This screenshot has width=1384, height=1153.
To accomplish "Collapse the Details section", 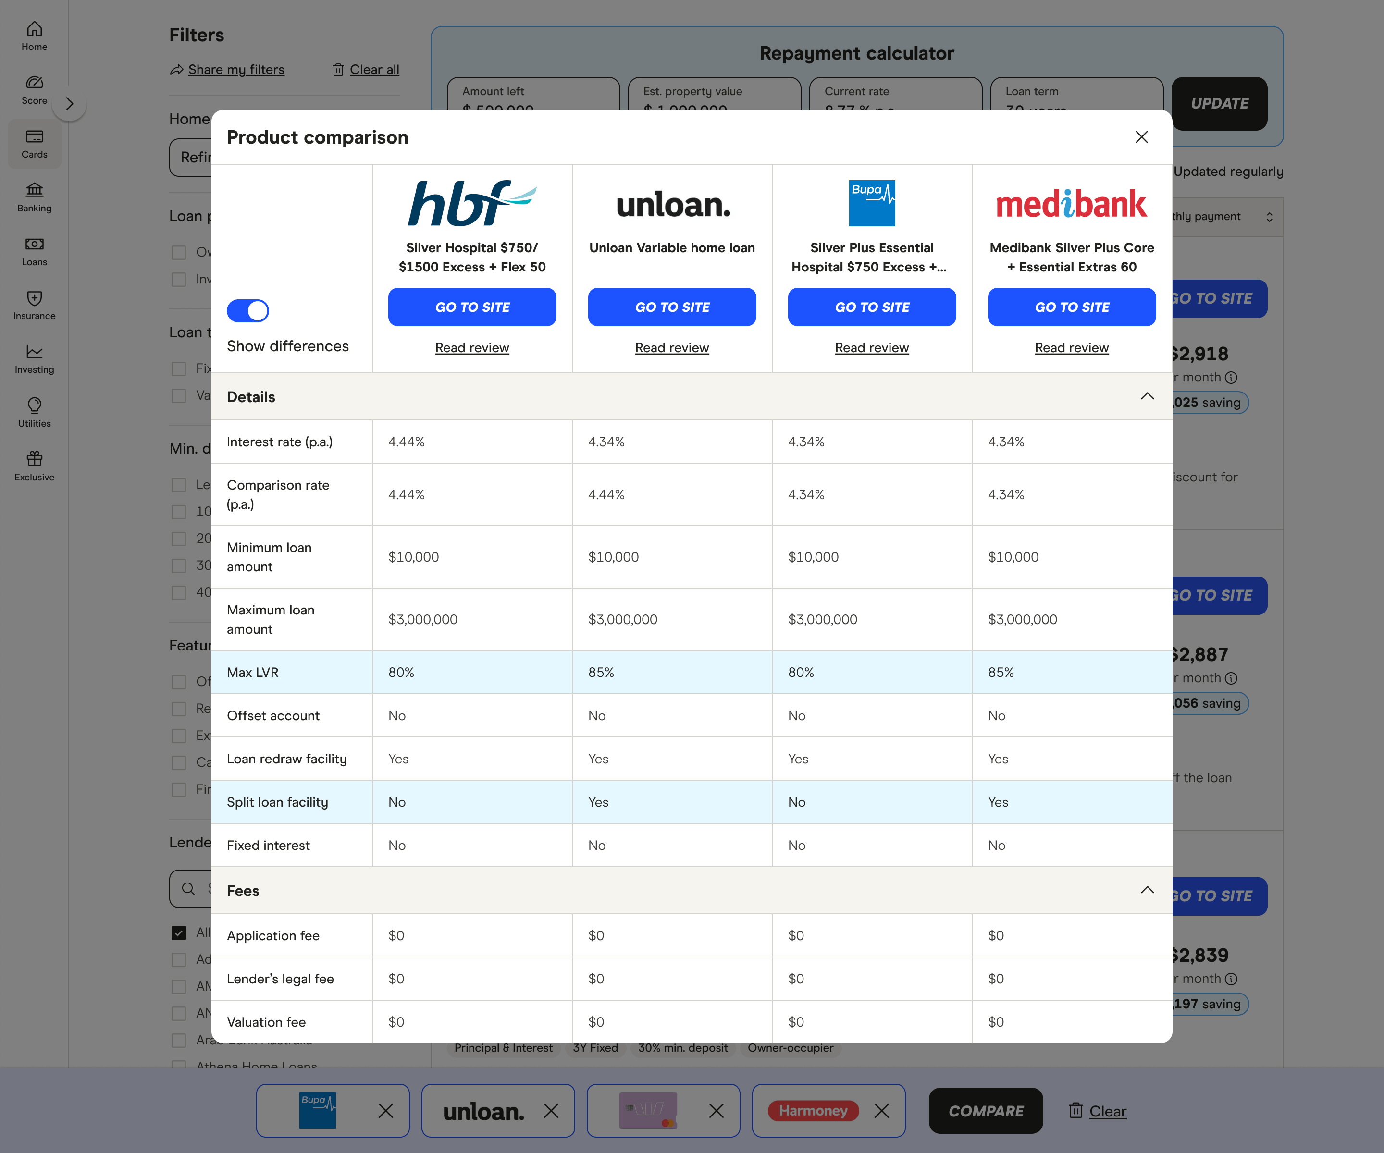I will pyautogui.click(x=1147, y=397).
